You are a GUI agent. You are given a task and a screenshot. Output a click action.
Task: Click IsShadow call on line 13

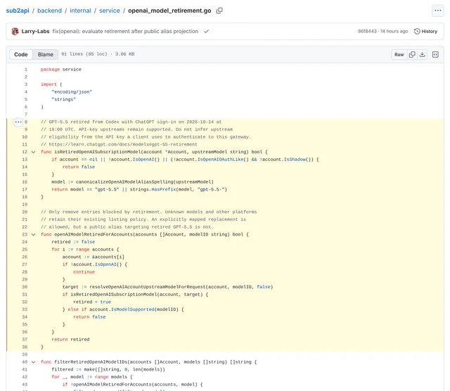click(295, 160)
